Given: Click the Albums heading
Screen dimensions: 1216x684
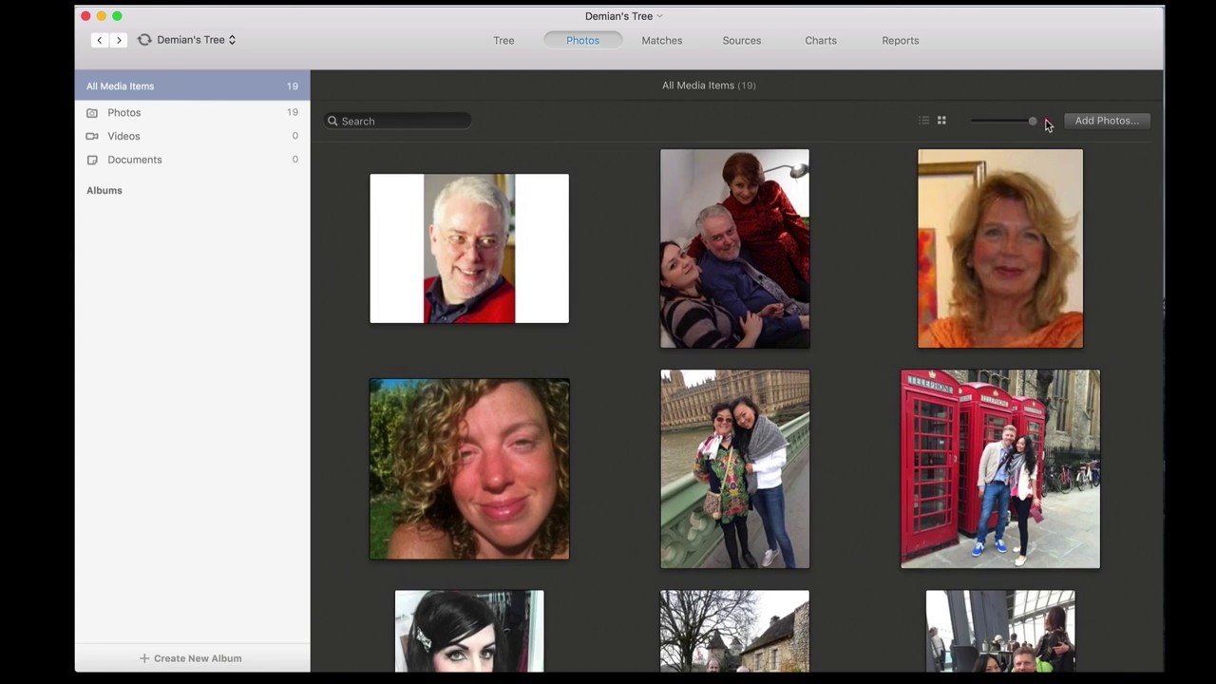Looking at the screenshot, I should [x=104, y=190].
